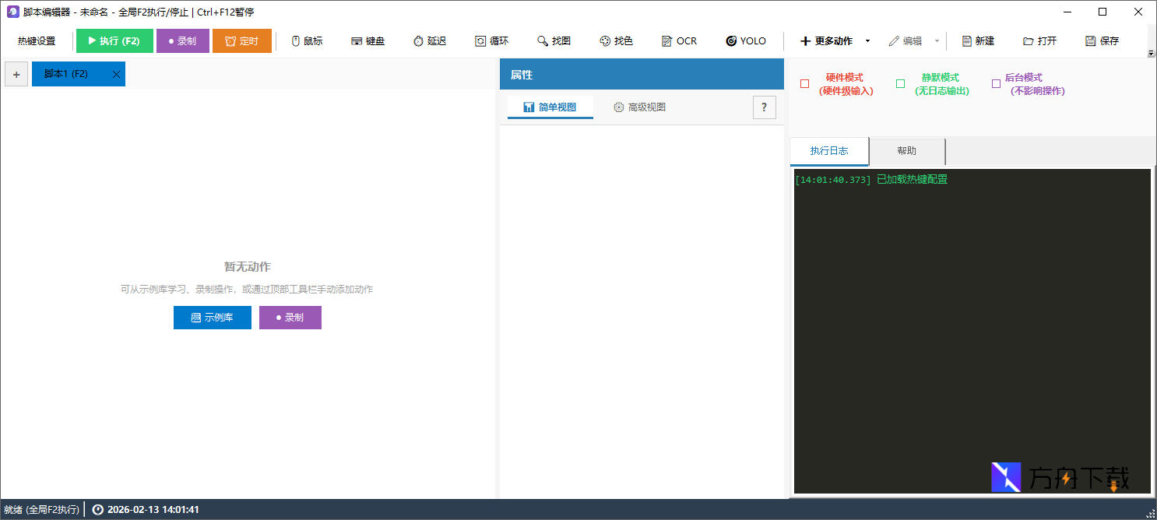Open the edit (编辑) dropdown arrow
Viewport: 1157px width, 520px height.
937,41
